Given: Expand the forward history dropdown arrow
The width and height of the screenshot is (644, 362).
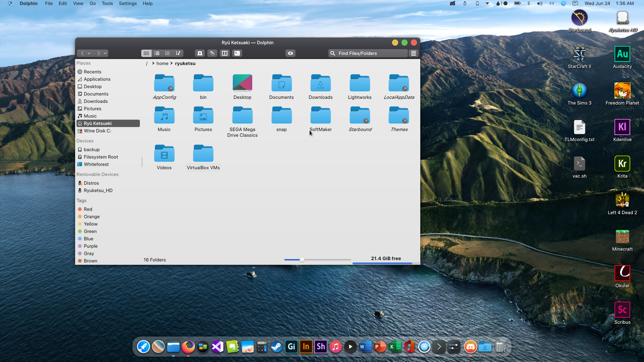Looking at the screenshot, I should click(105, 53).
